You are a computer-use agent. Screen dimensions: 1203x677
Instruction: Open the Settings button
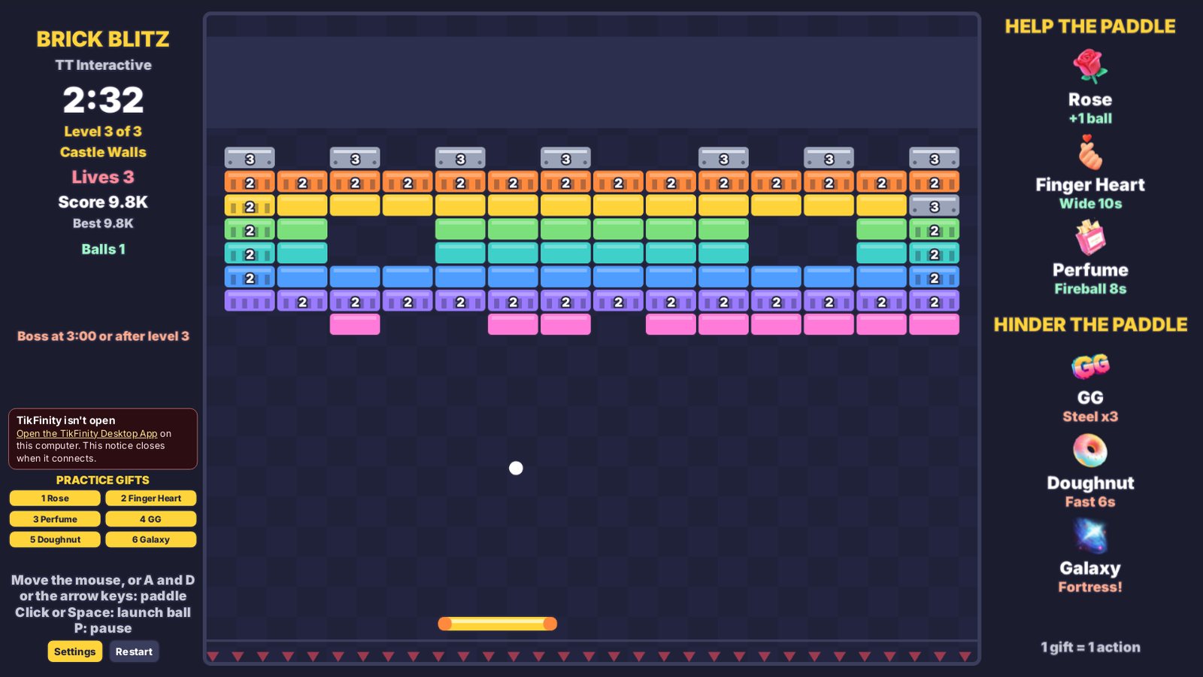click(75, 651)
